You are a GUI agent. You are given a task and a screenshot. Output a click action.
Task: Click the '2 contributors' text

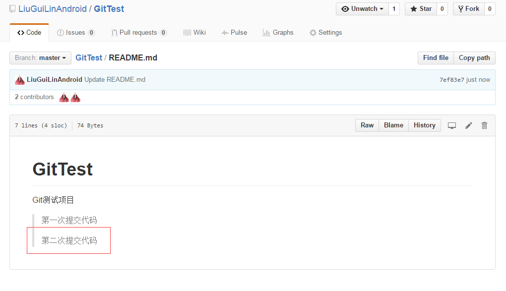[34, 97]
